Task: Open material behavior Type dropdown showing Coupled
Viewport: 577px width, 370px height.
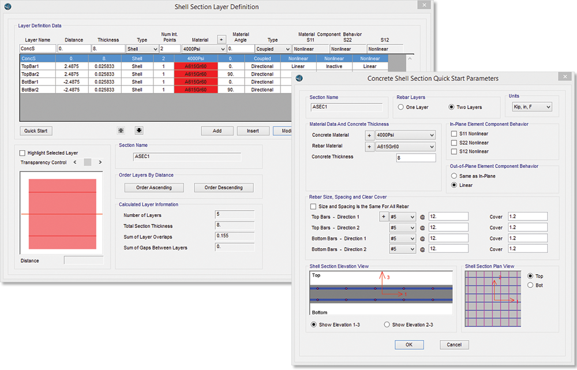Action: tap(273, 49)
